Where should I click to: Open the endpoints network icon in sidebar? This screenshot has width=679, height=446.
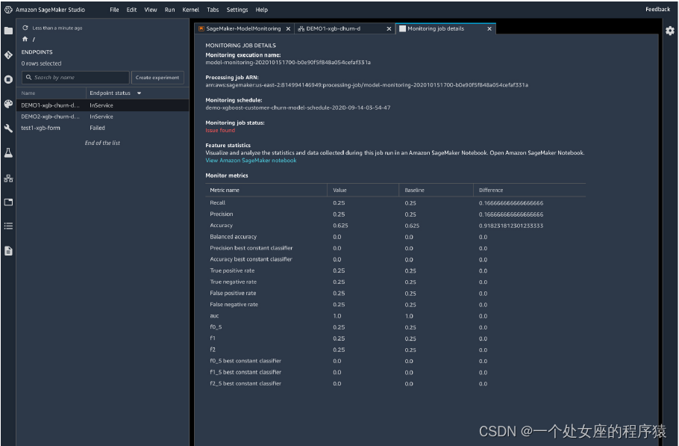pyautogui.click(x=8, y=178)
